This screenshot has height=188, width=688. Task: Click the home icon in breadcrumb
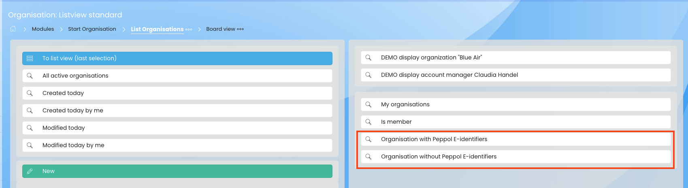click(13, 29)
